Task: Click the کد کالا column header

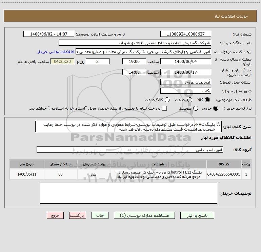Action: click(x=224, y=164)
